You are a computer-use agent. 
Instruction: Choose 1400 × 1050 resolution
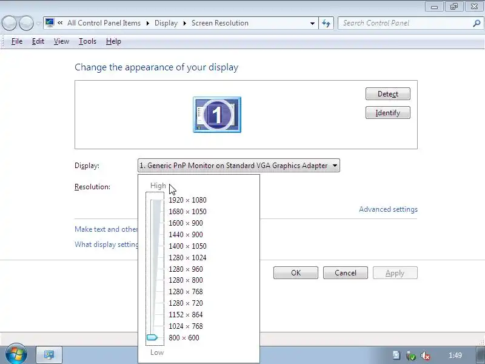click(x=187, y=246)
